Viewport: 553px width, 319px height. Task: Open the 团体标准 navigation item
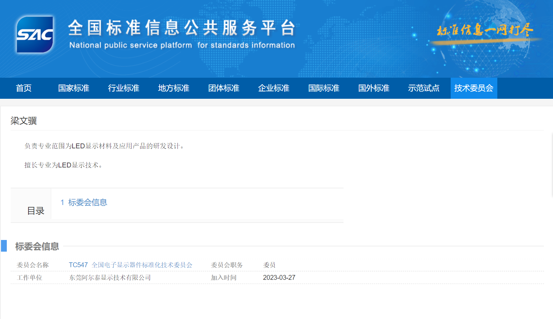(224, 88)
